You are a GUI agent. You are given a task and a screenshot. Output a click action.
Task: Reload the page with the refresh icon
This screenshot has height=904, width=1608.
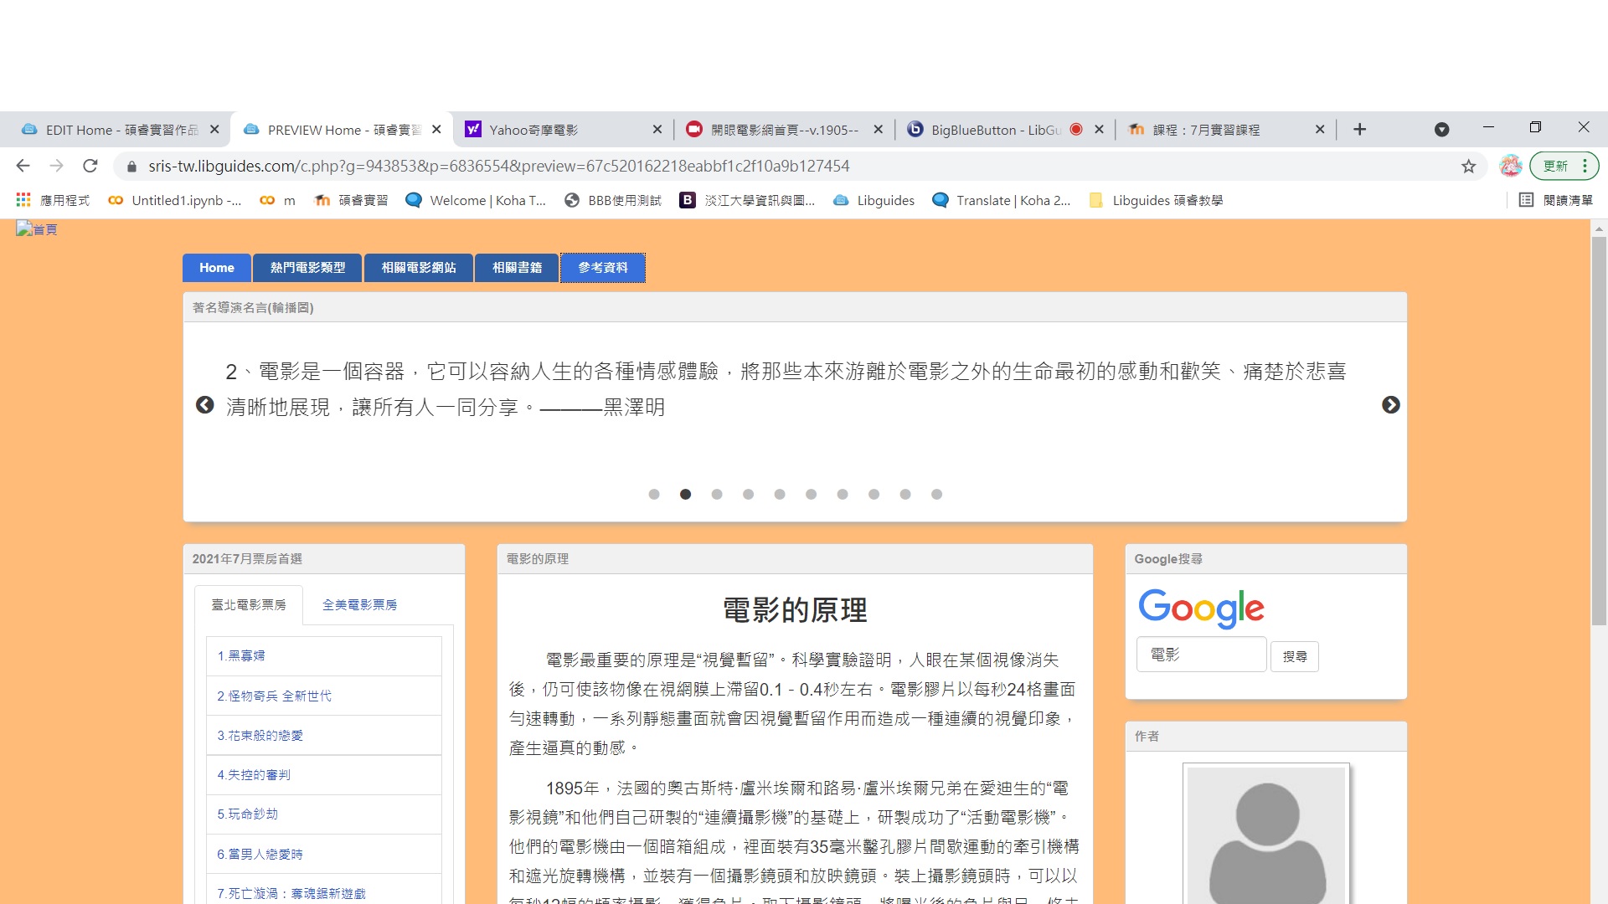coord(90,166)
